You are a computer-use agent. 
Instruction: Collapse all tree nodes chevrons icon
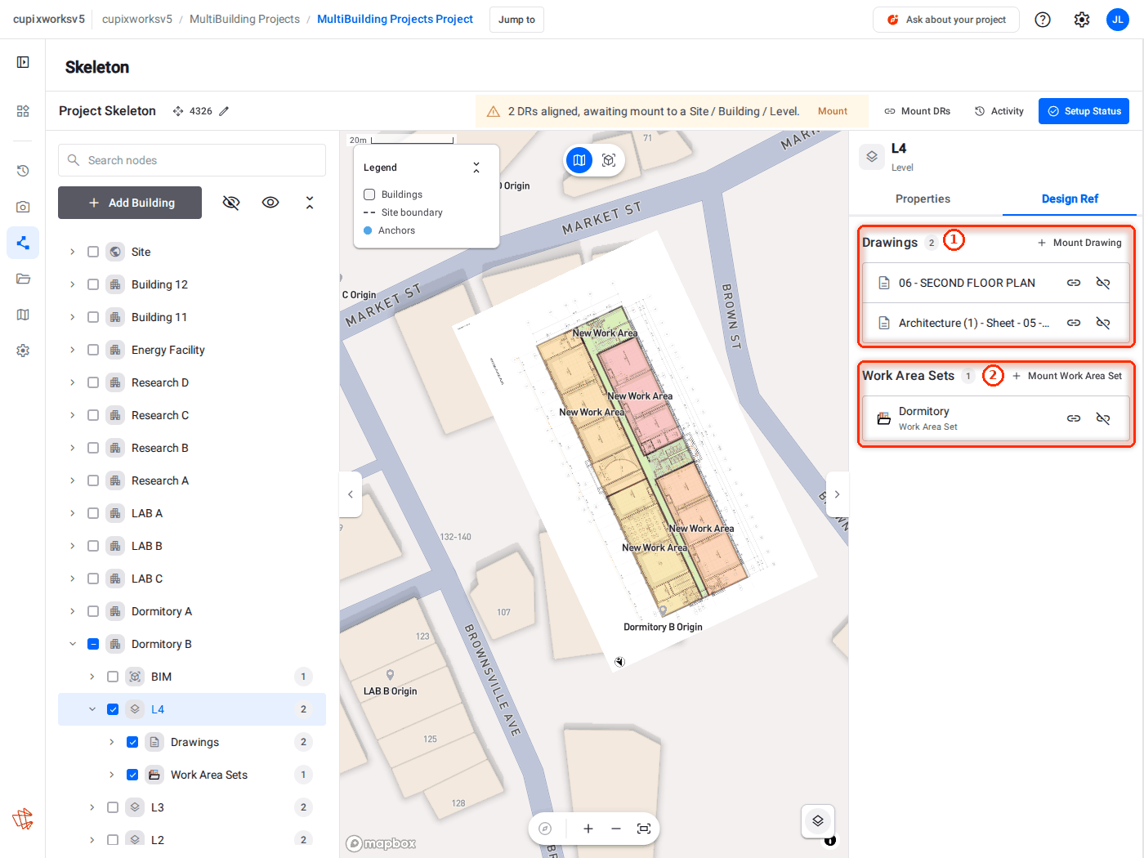(310, 203)
